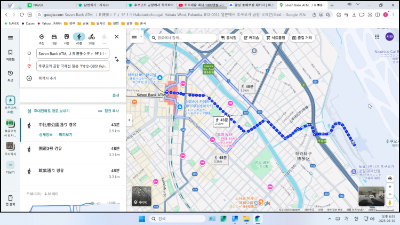
Task: Open the Street View imagery thumbnail
Action: tap(371, 196)
